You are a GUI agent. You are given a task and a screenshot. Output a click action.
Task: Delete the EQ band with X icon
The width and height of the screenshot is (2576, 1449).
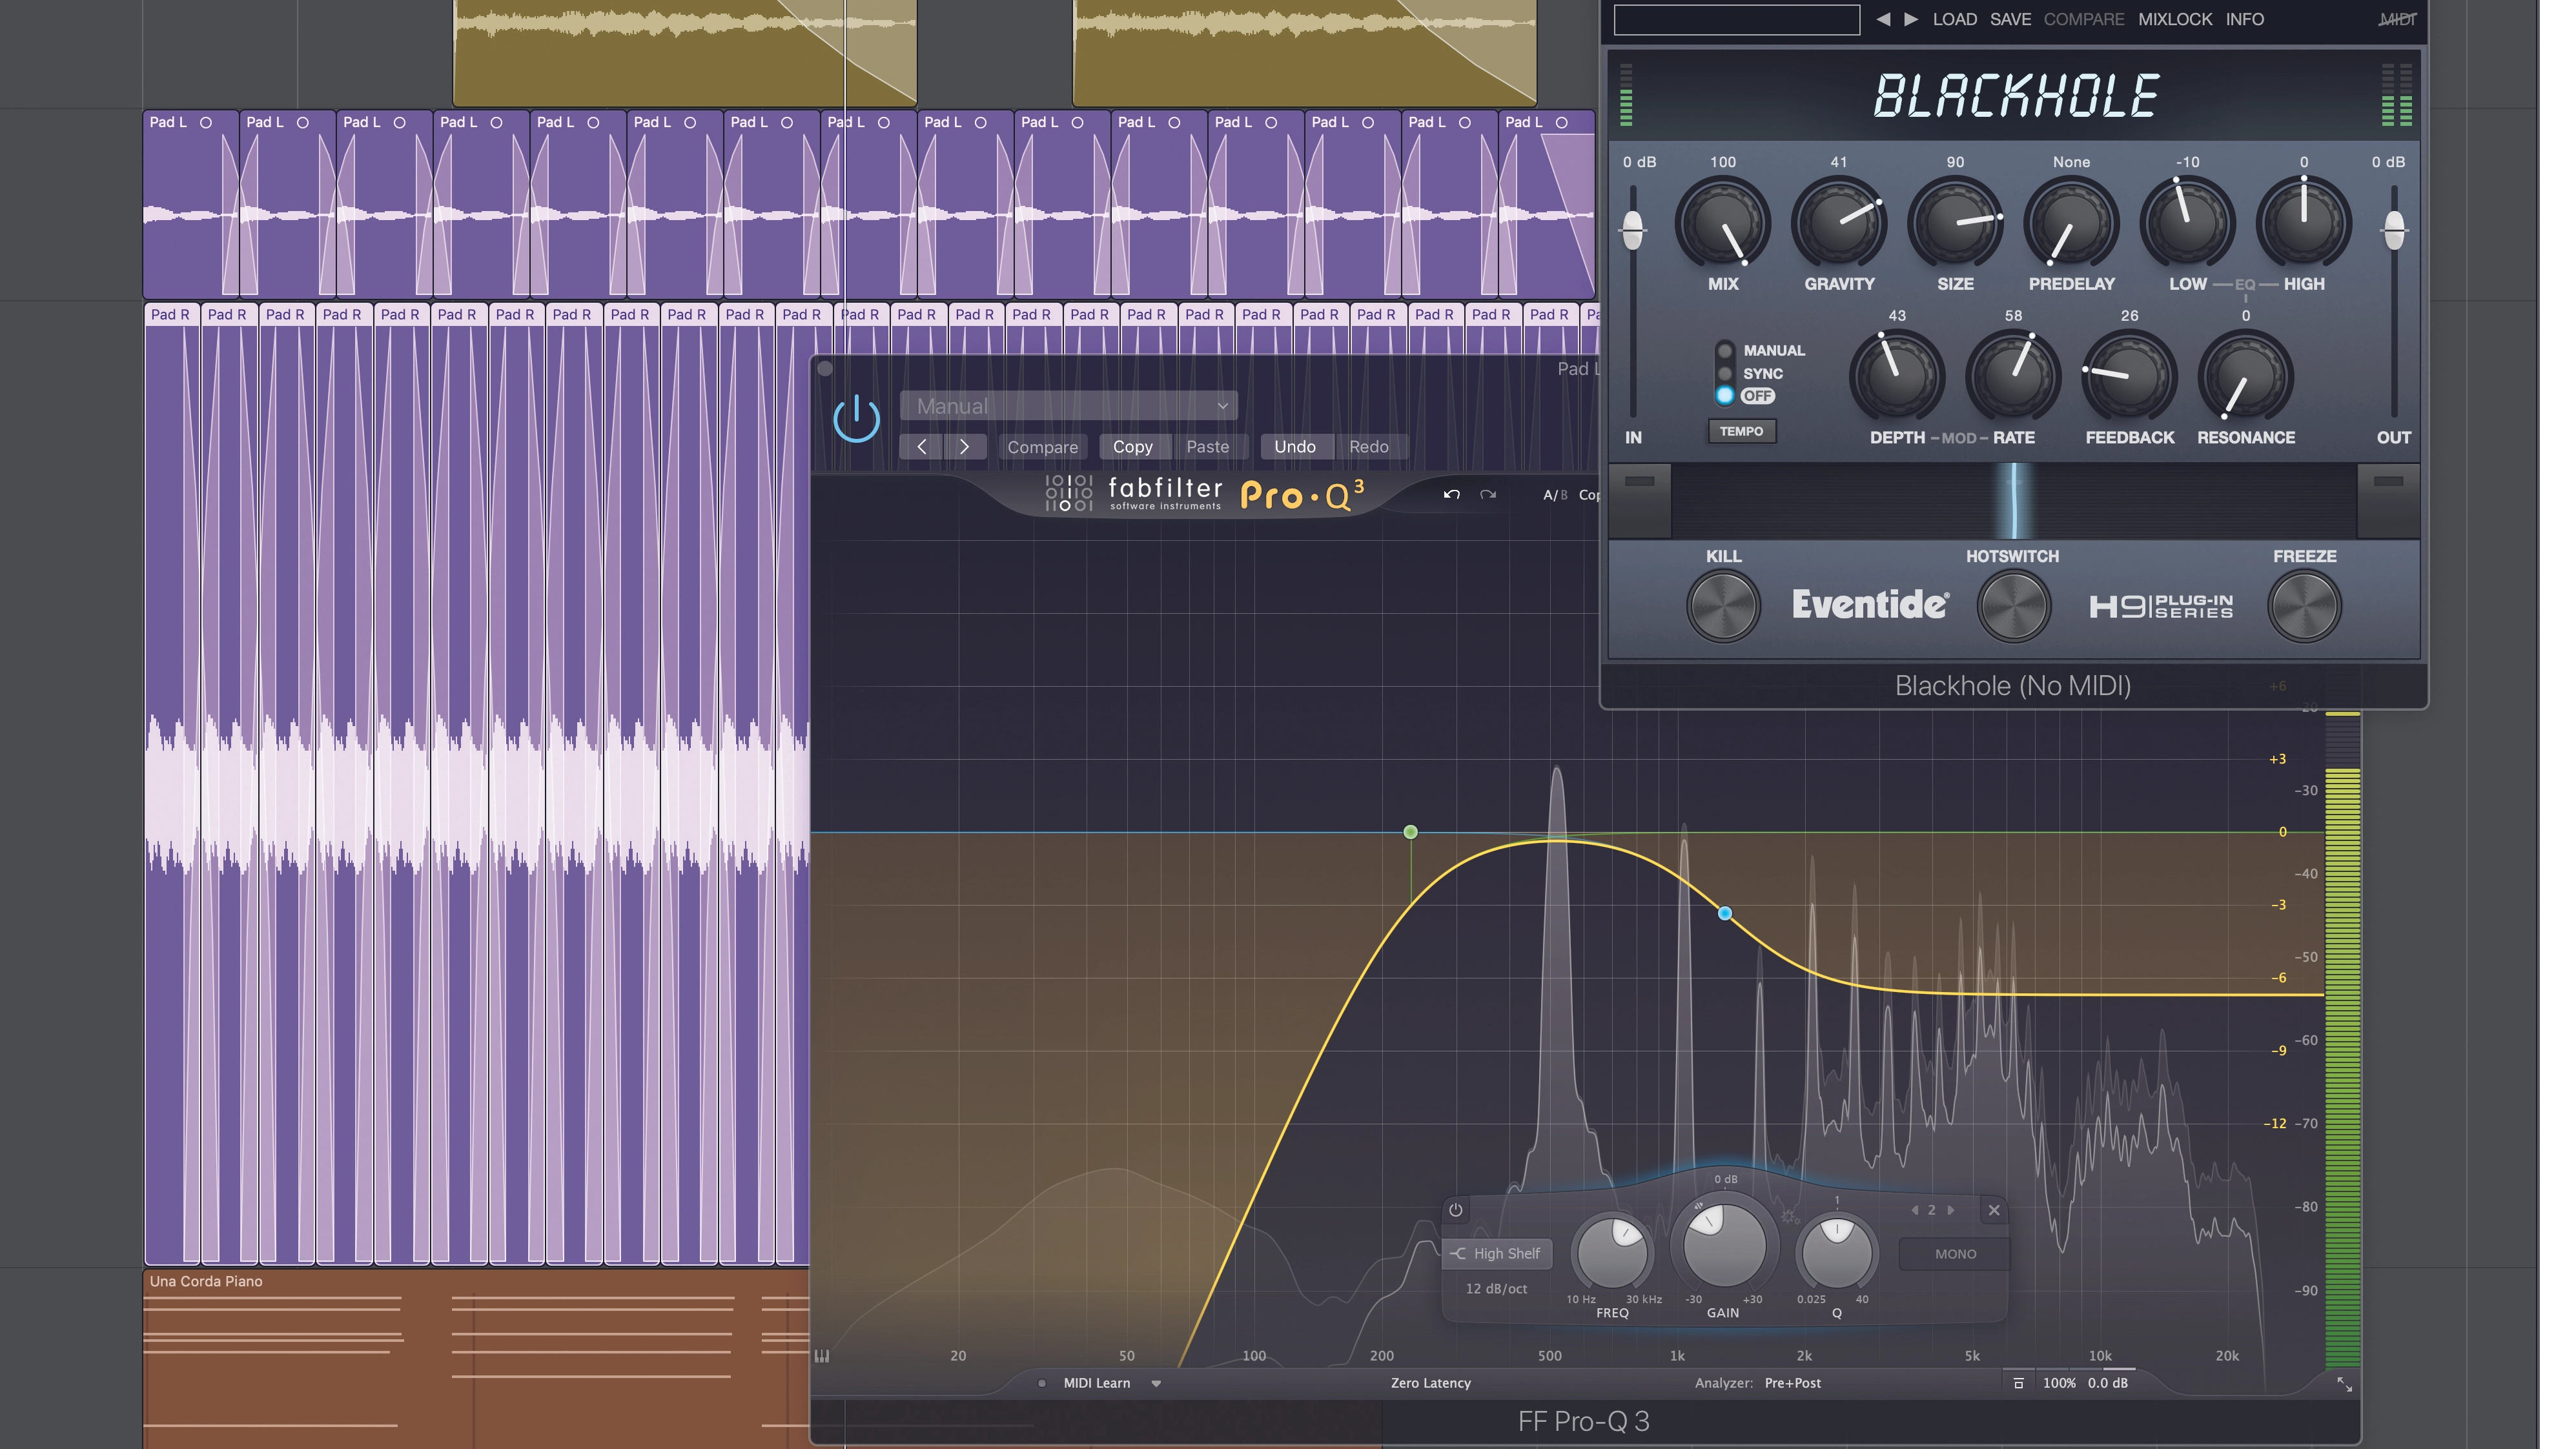[1994, 1210]
